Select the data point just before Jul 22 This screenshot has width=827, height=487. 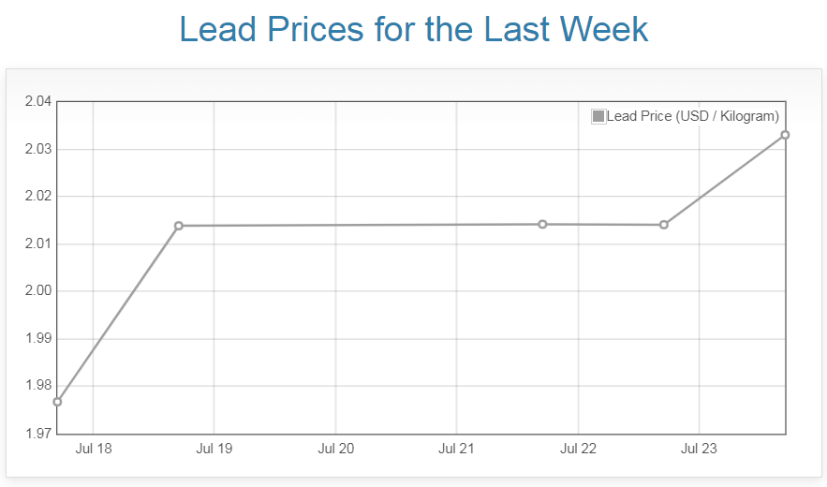point(542,224)
